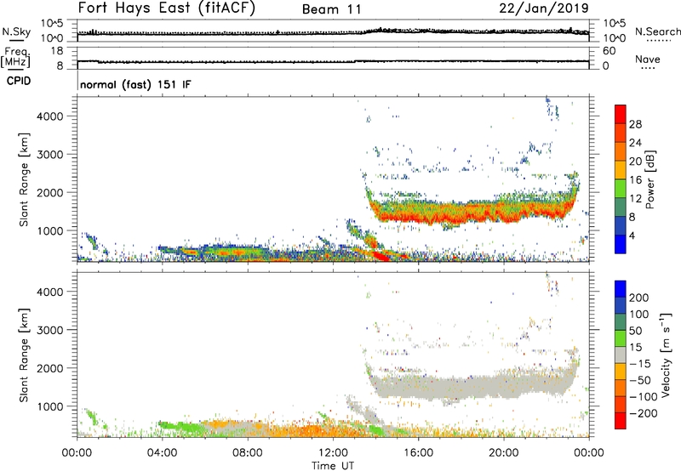The image size is (681, 471).
Task: Click the "28" label on Power color bar
Action: click(635, 124)
